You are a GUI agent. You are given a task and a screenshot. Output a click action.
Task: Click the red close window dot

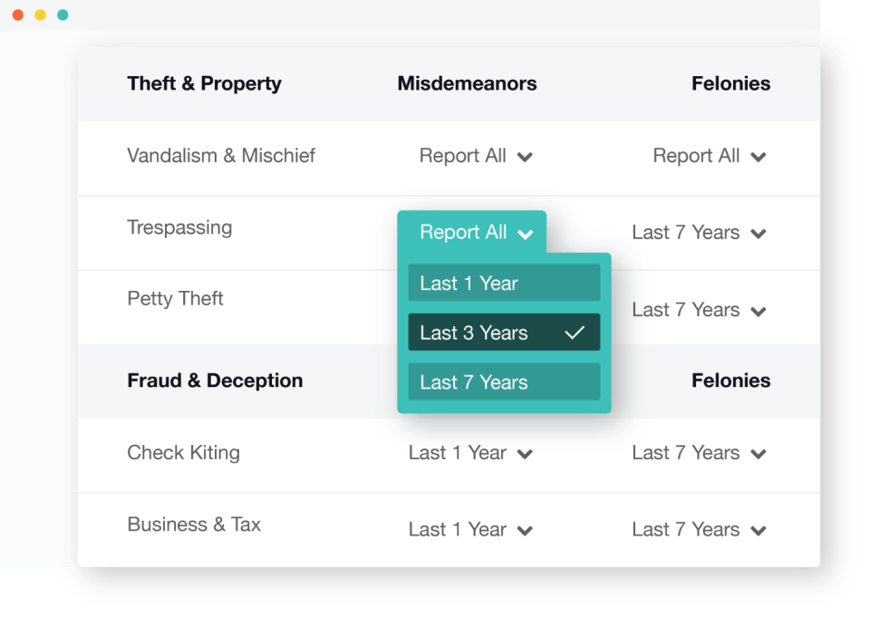point(17,15)
